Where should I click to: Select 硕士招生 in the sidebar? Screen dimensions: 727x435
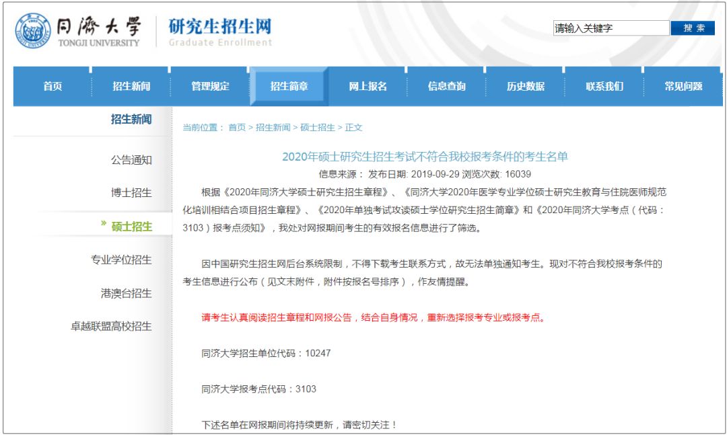coord(132,227)
